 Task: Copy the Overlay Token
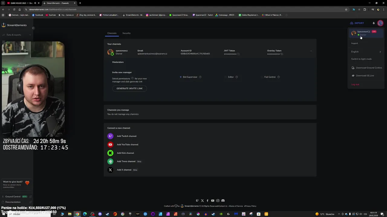pyautogui.click(x=282, y=54)
